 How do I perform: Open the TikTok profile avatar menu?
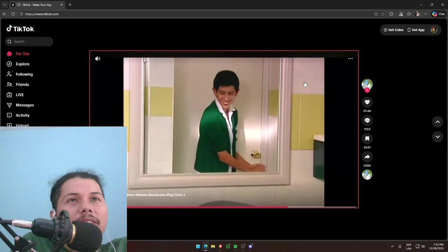click(x=434, y=30)
